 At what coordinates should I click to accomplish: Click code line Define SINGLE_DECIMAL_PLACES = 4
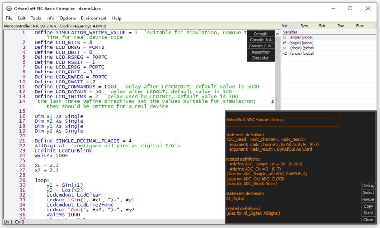click(83, 141)
